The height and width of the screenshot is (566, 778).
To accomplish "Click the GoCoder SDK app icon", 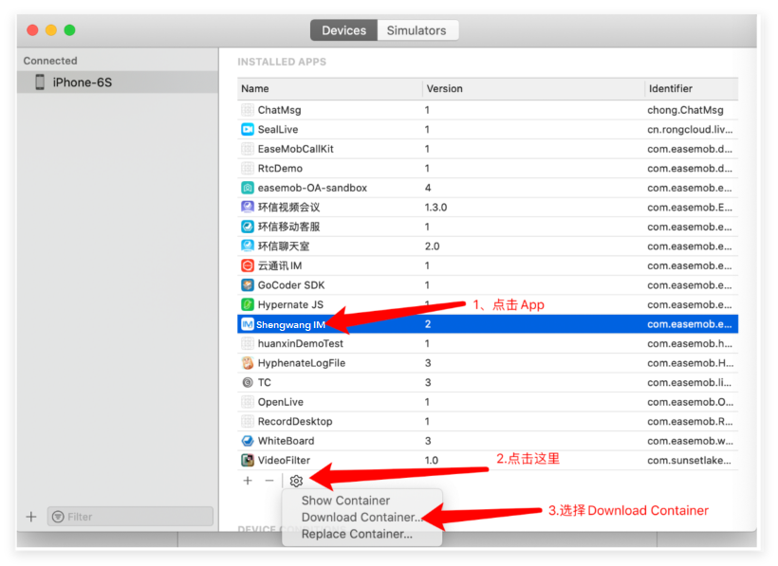I will pos(247,285).
